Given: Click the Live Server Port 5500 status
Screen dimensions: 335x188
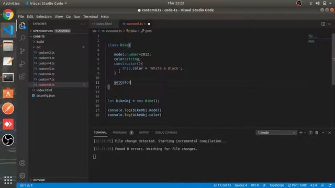Looking at the screenshot, I should [297, 185].
